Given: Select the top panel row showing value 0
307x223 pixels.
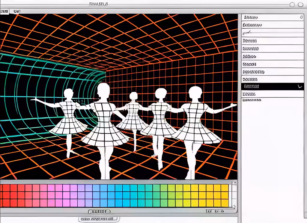Looking at the screenshot, I should 273,17.
